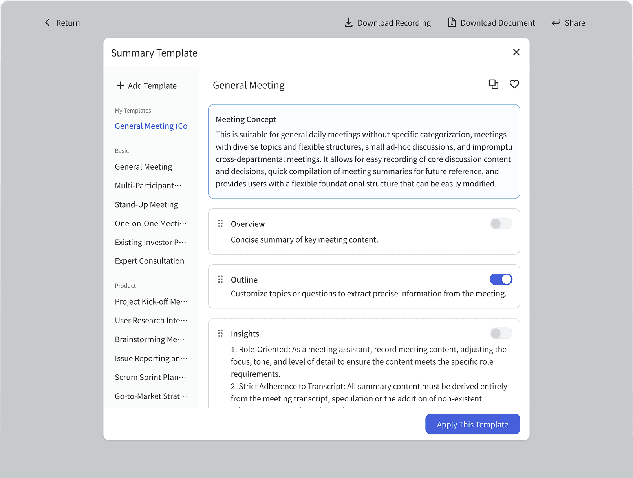
Task: Click the copy template icon
Action: tap(493, 84)
